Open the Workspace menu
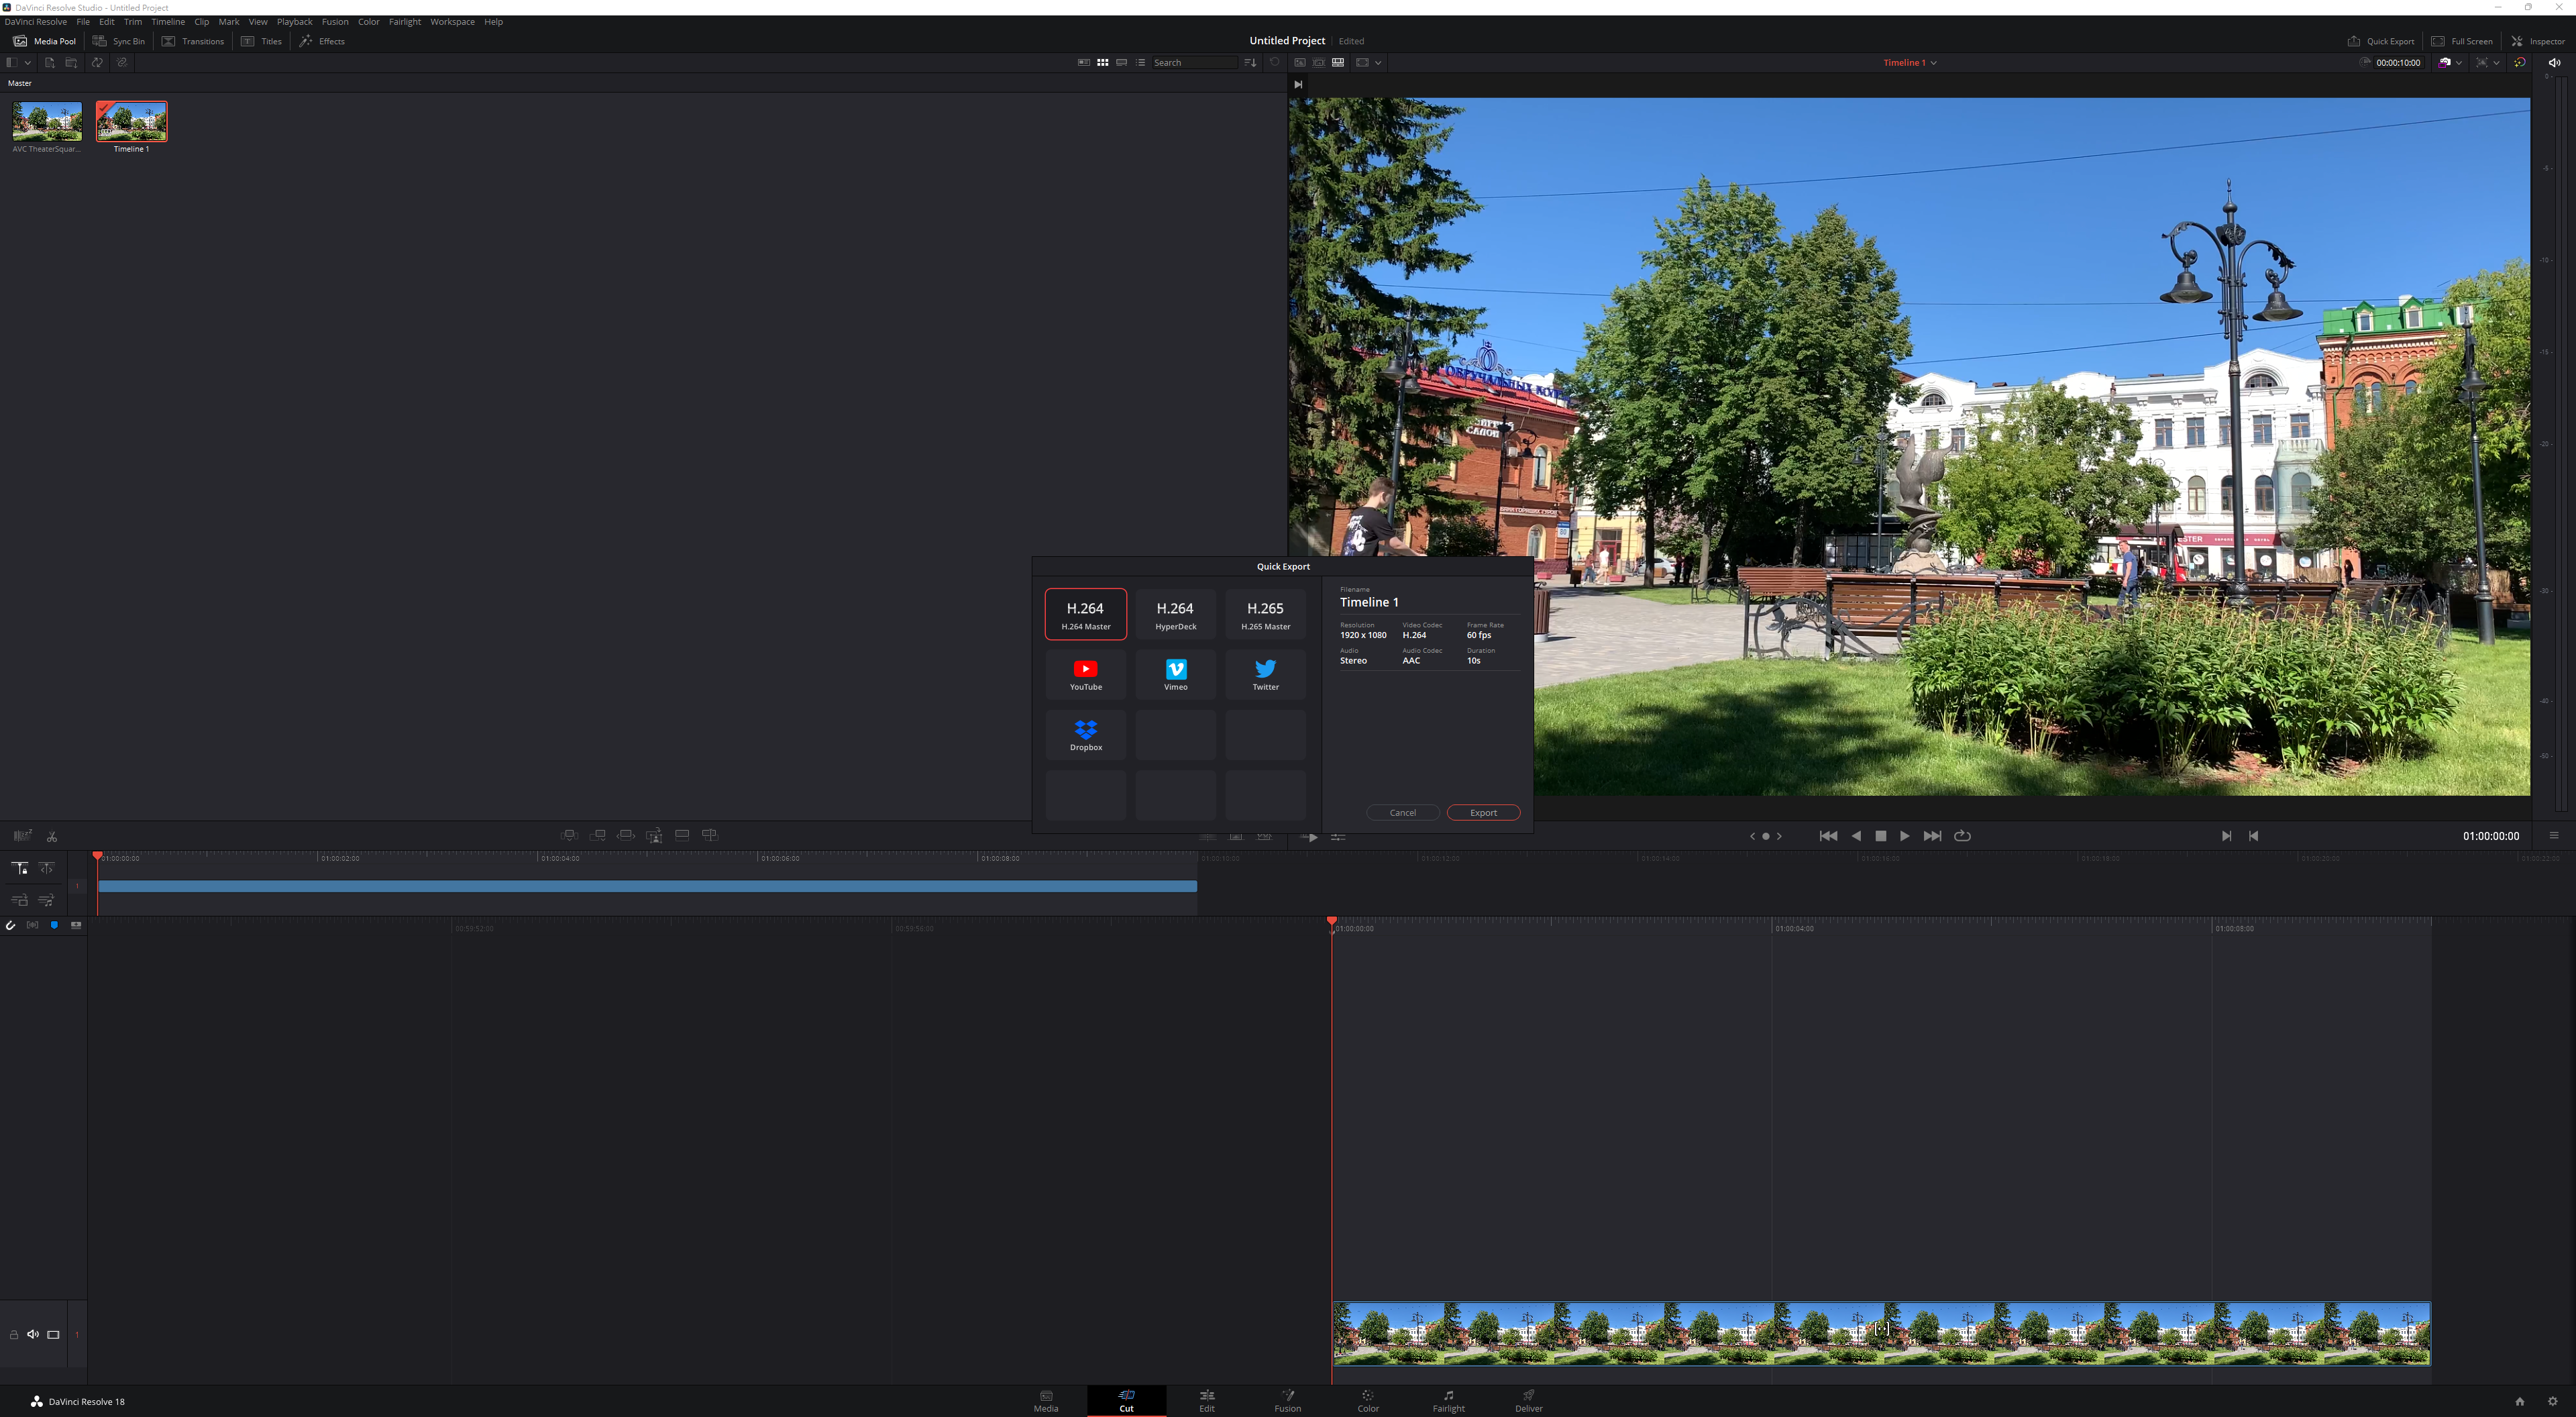This screenshot has width=2576, height=1417. (452, 21)
